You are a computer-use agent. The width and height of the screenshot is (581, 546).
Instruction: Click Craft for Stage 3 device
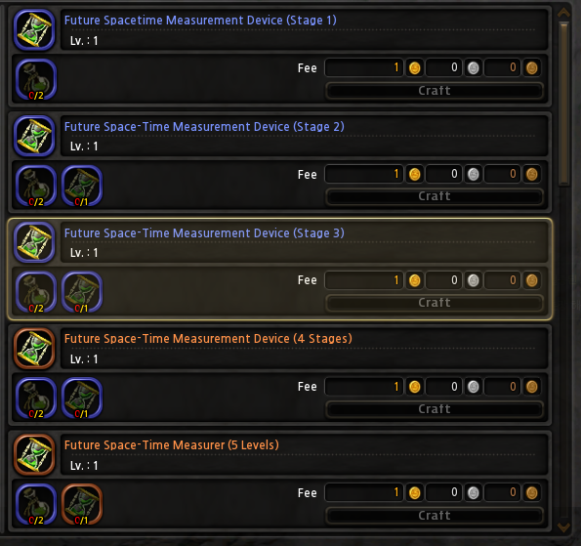click(x=435, y=303)
